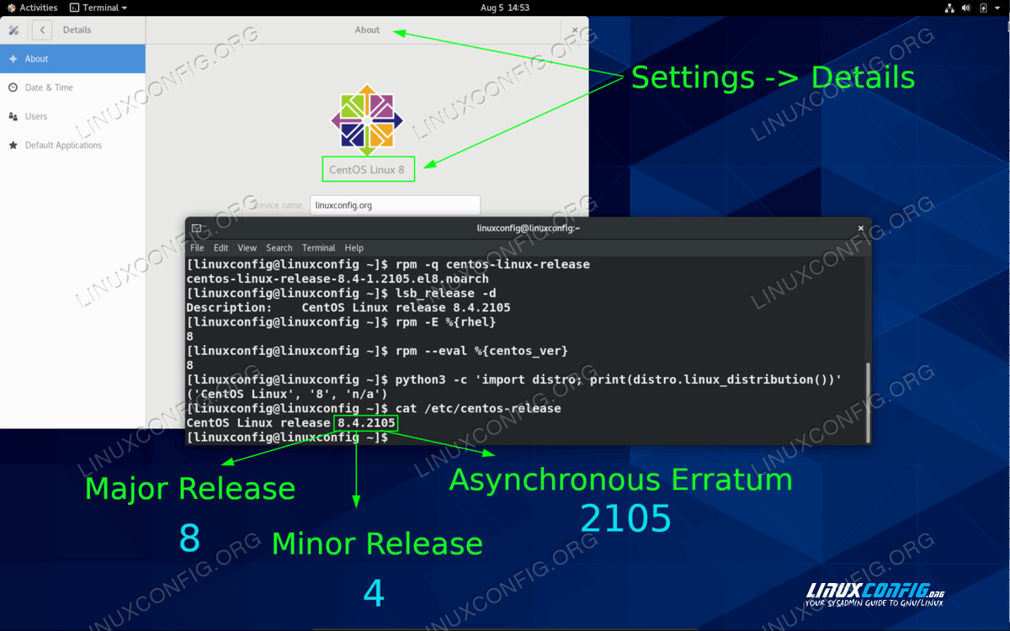Image resolution: width=1010 pixels, height=631 pixels.
Task: Open Users in the Details sidebar
Action: (72, 116)
